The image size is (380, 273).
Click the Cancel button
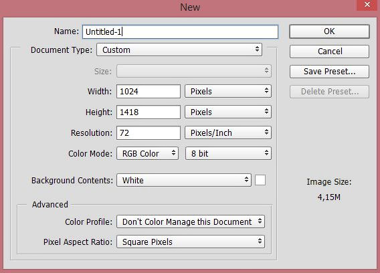click(x=329, y=52)
